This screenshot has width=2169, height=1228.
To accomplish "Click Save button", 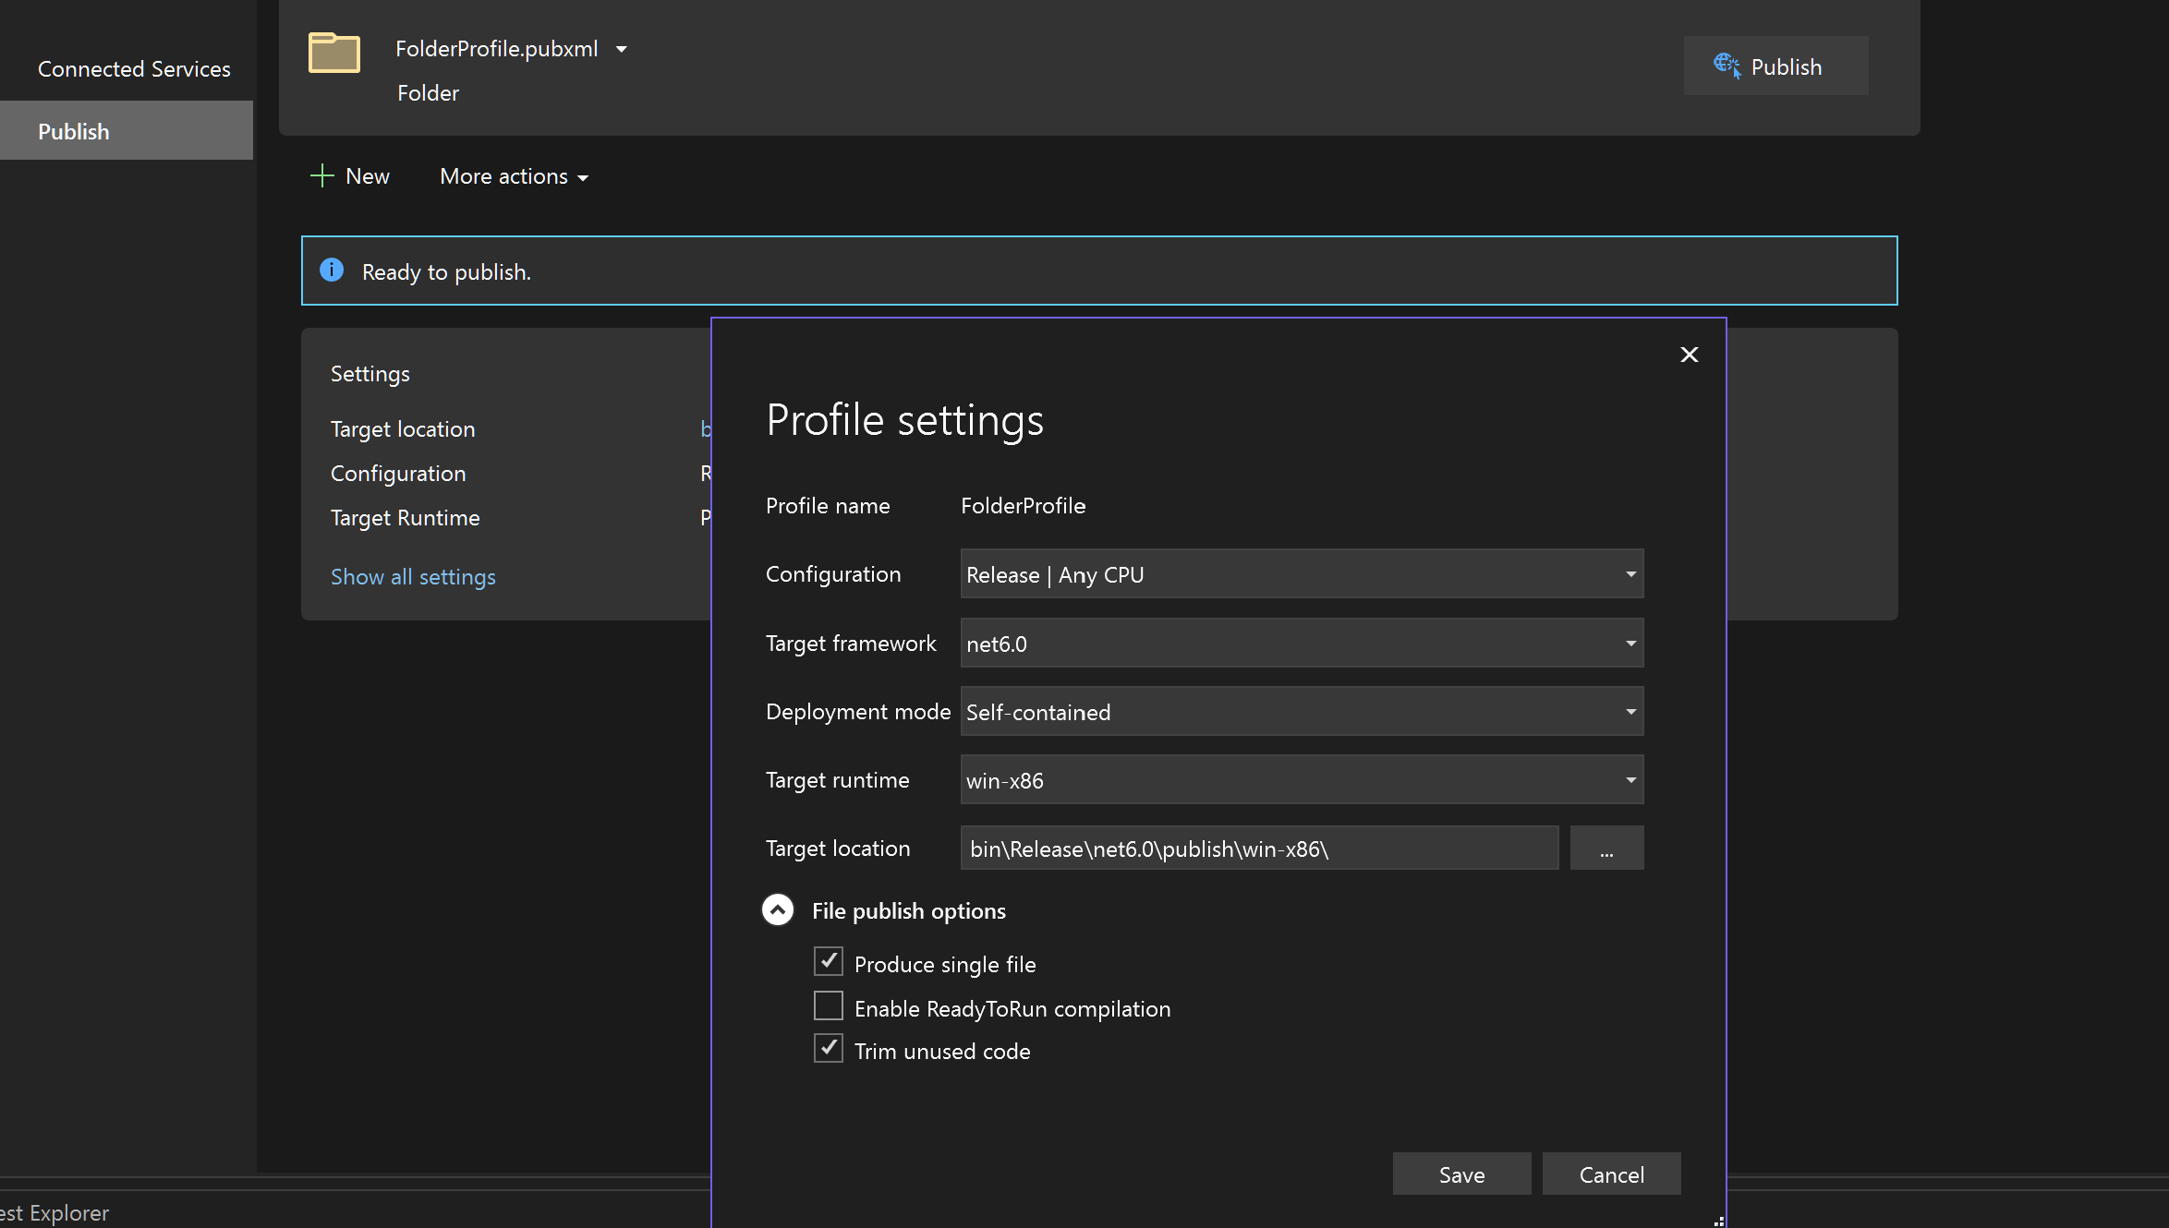I will tap(1461, 1174).
